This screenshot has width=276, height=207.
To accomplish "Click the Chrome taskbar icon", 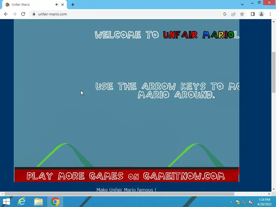I will [55, 202].
